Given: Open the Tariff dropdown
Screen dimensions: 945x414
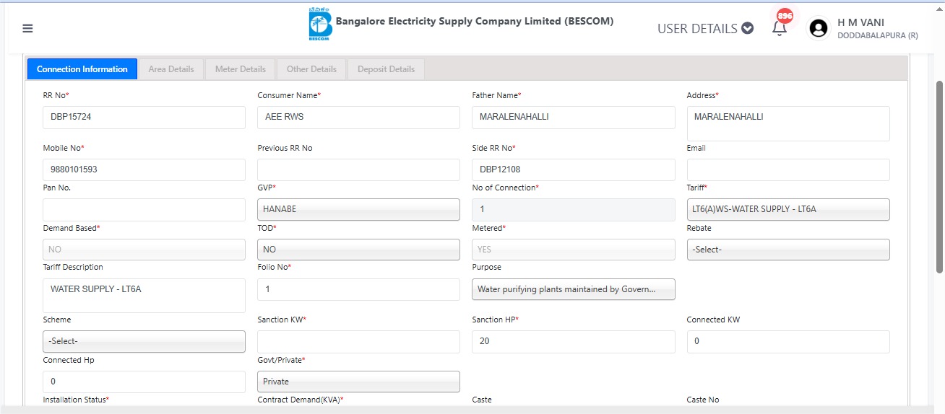Looking at the screenshot, I should 788,209.
